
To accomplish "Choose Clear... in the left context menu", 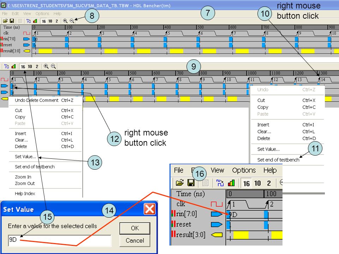I will pyautogui.click(x=44, y=140).
